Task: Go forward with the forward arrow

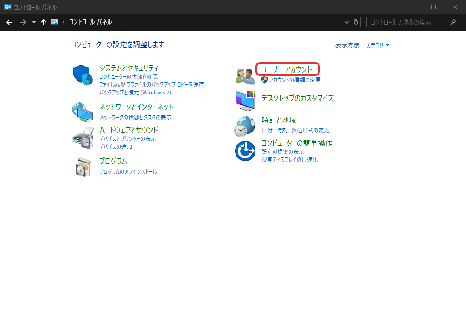Action: (23, 22)
